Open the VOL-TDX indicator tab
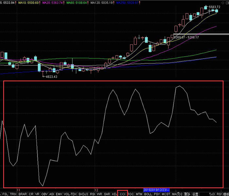 coord(70,194)
